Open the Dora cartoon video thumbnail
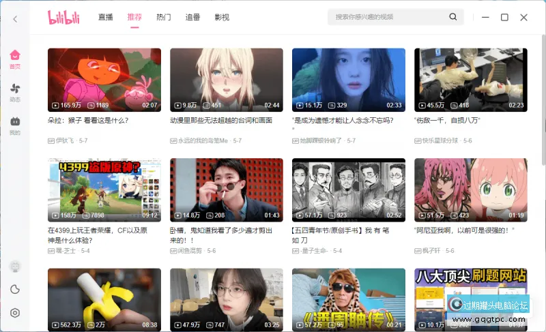The width and height of the screenshot is (546, 332). [104, 80]
